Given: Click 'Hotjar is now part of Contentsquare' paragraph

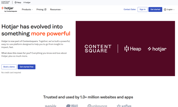Looking at the screenshot, I should (x=36, y=44).
